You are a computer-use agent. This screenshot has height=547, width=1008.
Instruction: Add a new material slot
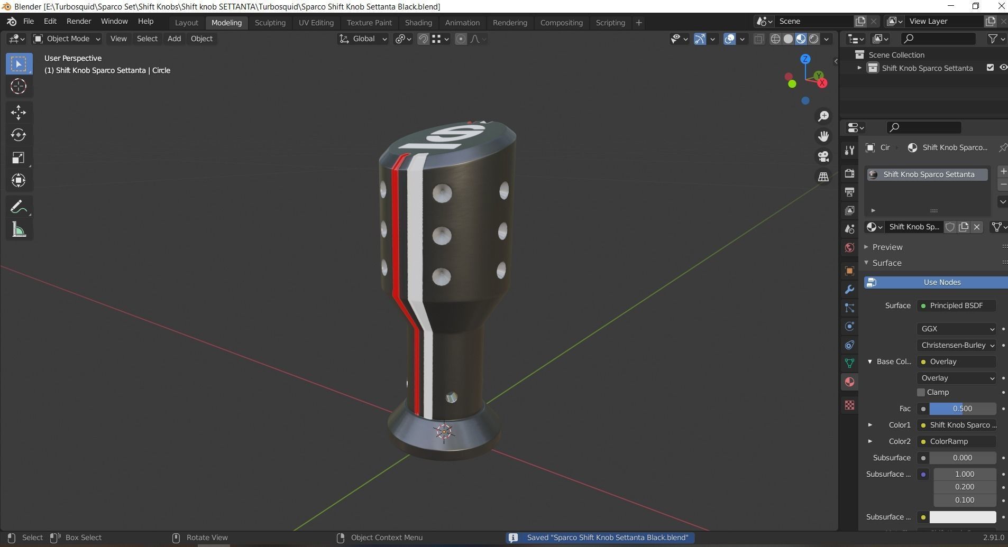click(1003, 171)
